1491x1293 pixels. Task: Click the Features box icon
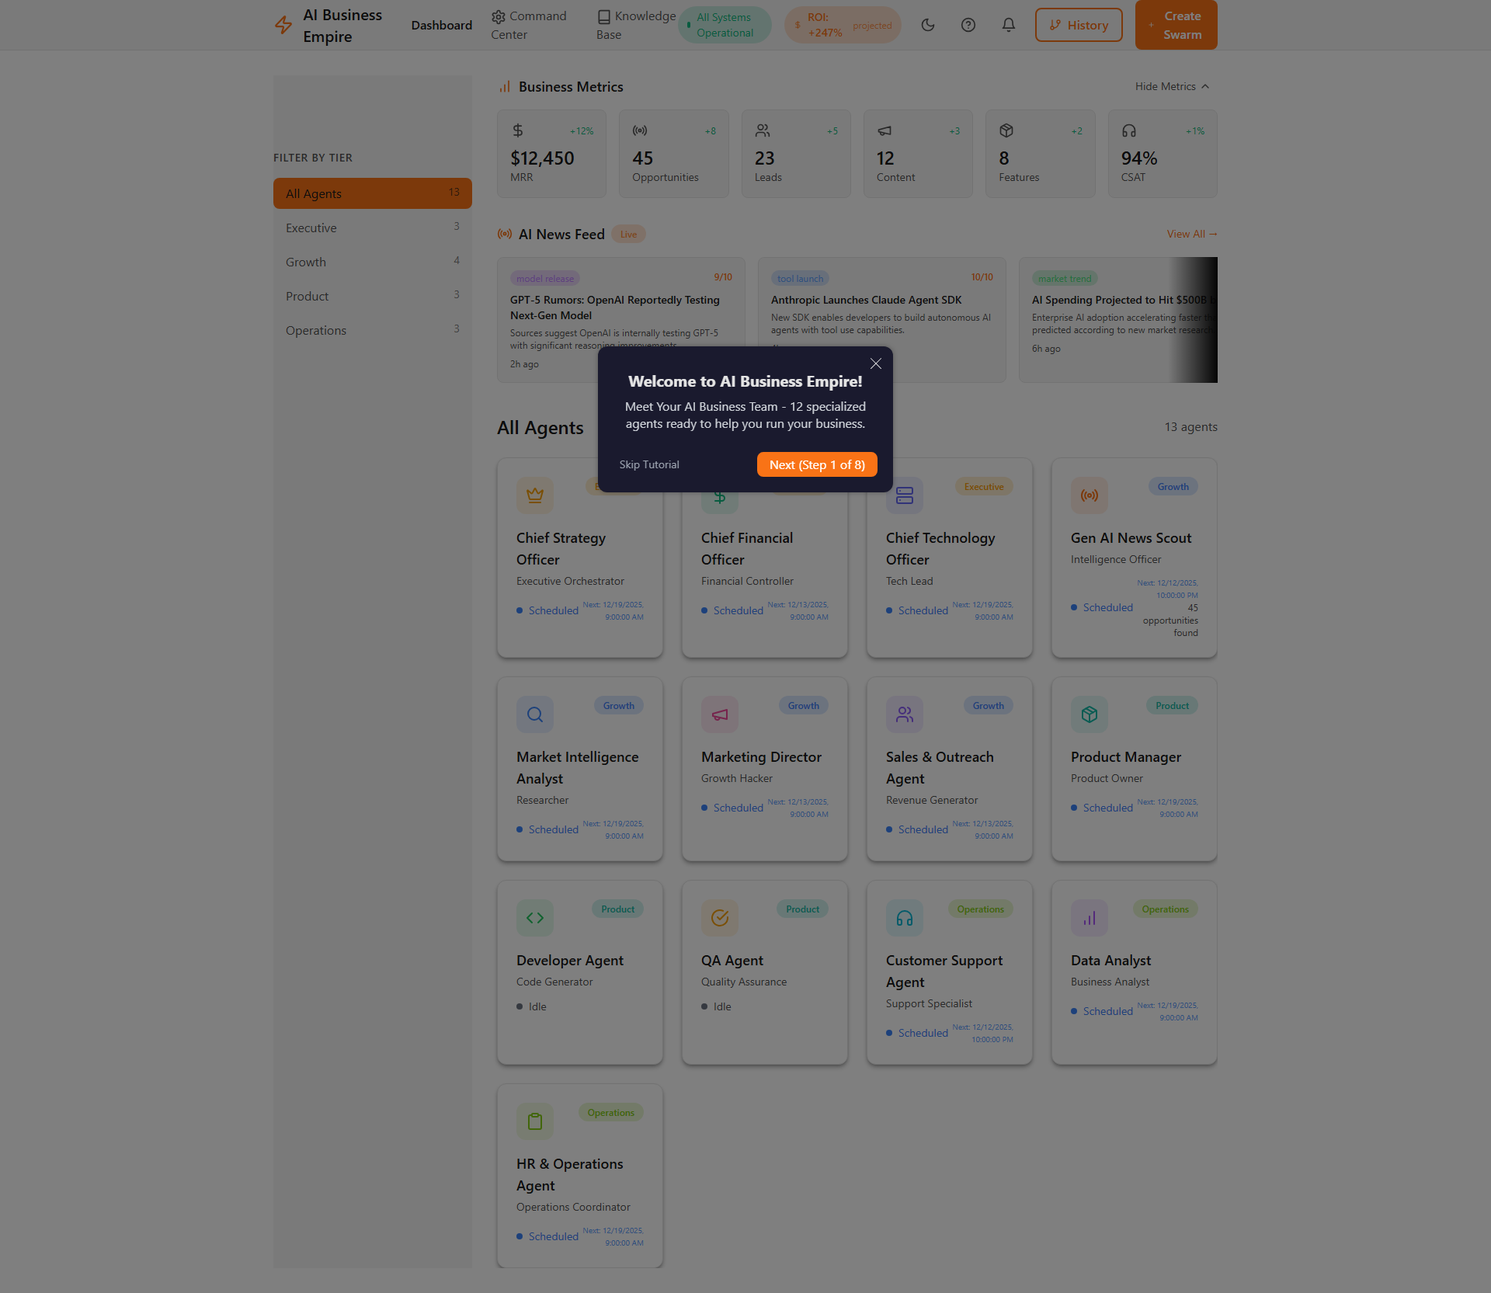click(1006, 130)
